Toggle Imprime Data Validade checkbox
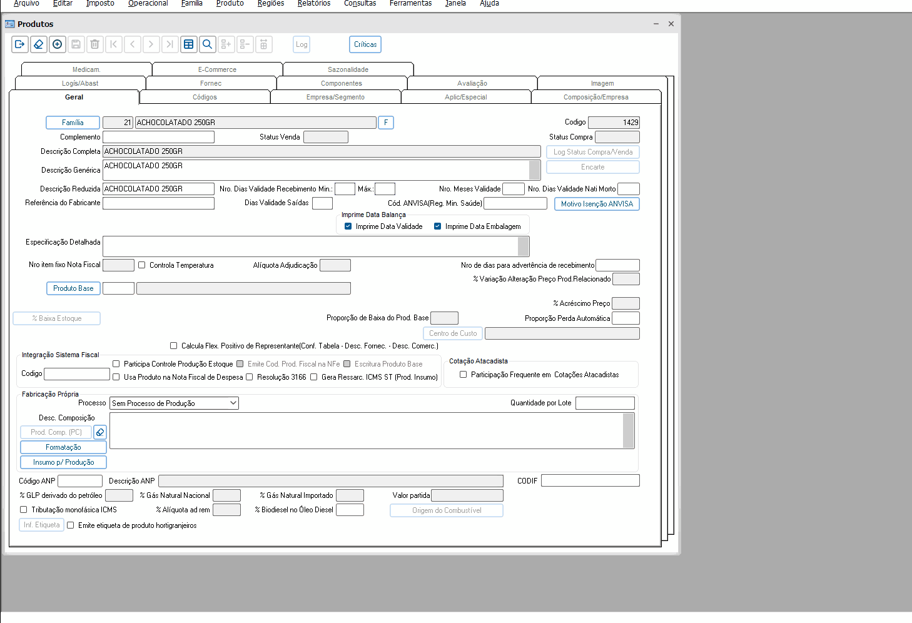The image size is (912, 623). (348, 226)
